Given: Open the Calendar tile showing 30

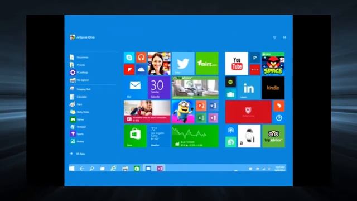Looking at the screenshot, I should tap(159, 88).
